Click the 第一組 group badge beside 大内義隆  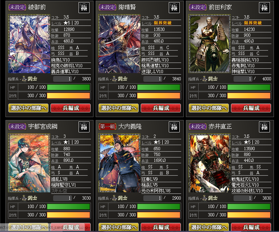point(107,127)
